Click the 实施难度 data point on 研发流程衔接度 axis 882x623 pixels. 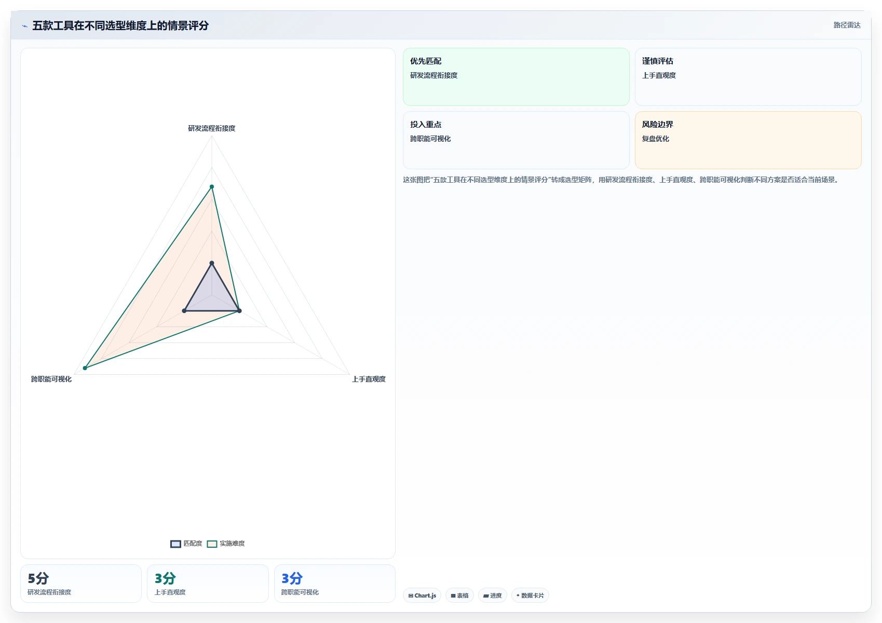(x=212, y=186)
